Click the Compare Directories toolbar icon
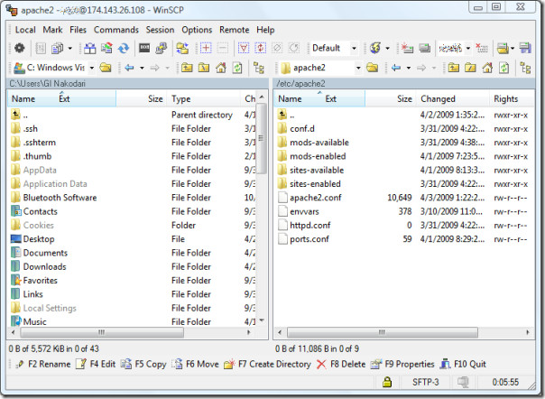 pos(89,48)
